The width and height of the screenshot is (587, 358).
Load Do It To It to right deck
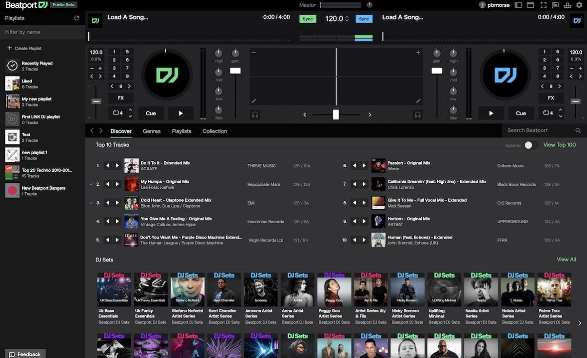click(x=117, y=166)
